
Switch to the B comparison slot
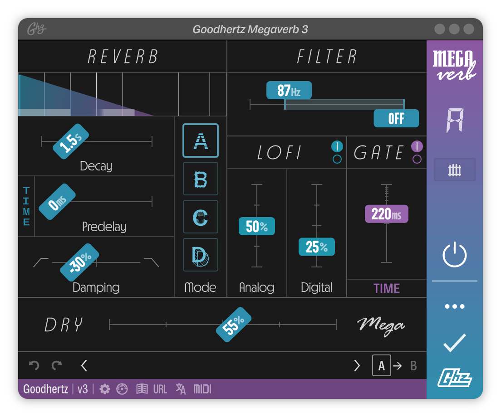(414, 365)
